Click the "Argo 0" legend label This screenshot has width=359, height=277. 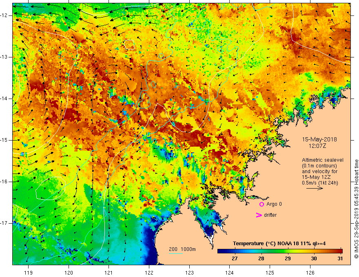pos(274,204)
